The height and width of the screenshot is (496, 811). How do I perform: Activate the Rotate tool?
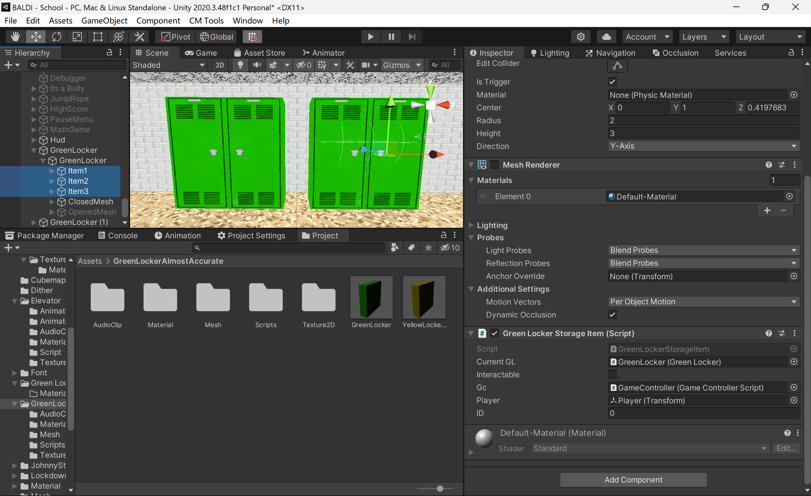[x=56, y=37]
